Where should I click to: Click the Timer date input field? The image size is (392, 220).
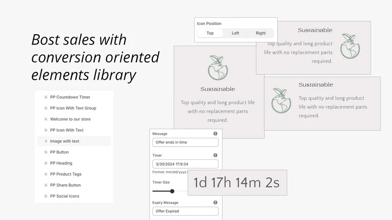pyautogui.click(x=185, y=164)
